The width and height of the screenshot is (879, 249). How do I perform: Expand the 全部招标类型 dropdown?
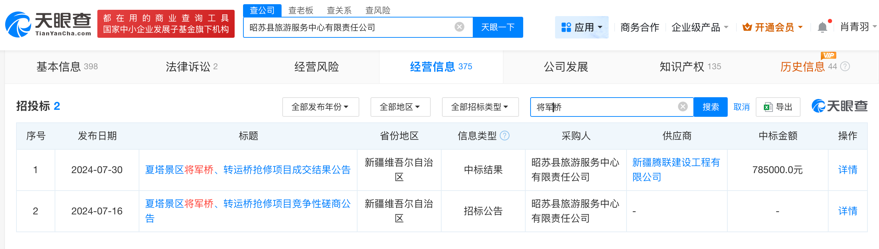click(x=480, y=107)
